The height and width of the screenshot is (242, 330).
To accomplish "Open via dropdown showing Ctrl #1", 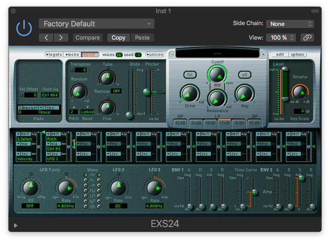I will pyautogui.click(x=53, y=144).
